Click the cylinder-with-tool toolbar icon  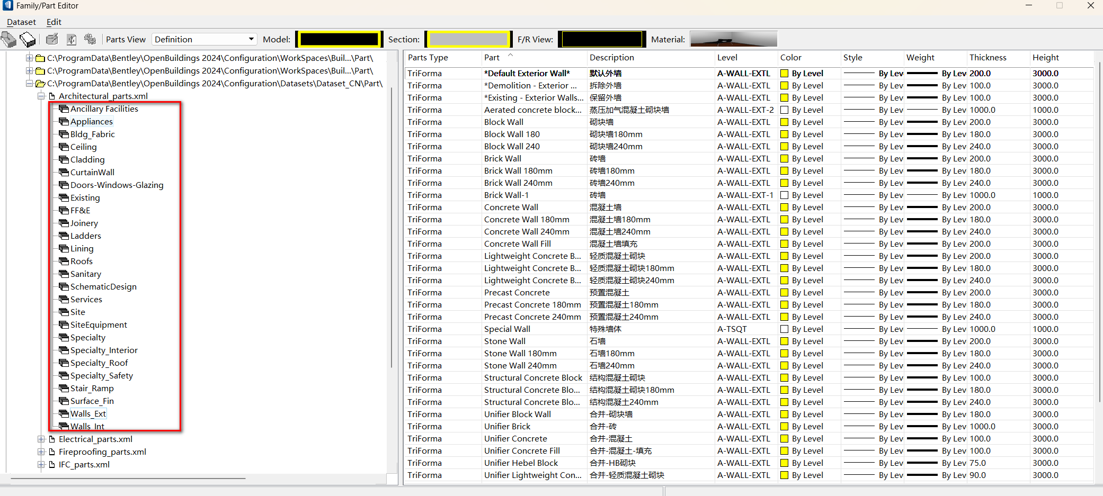pos(52,39)
